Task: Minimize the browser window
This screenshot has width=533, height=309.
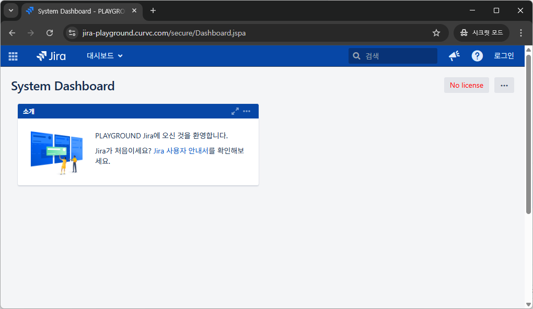Action: (472, 10)
